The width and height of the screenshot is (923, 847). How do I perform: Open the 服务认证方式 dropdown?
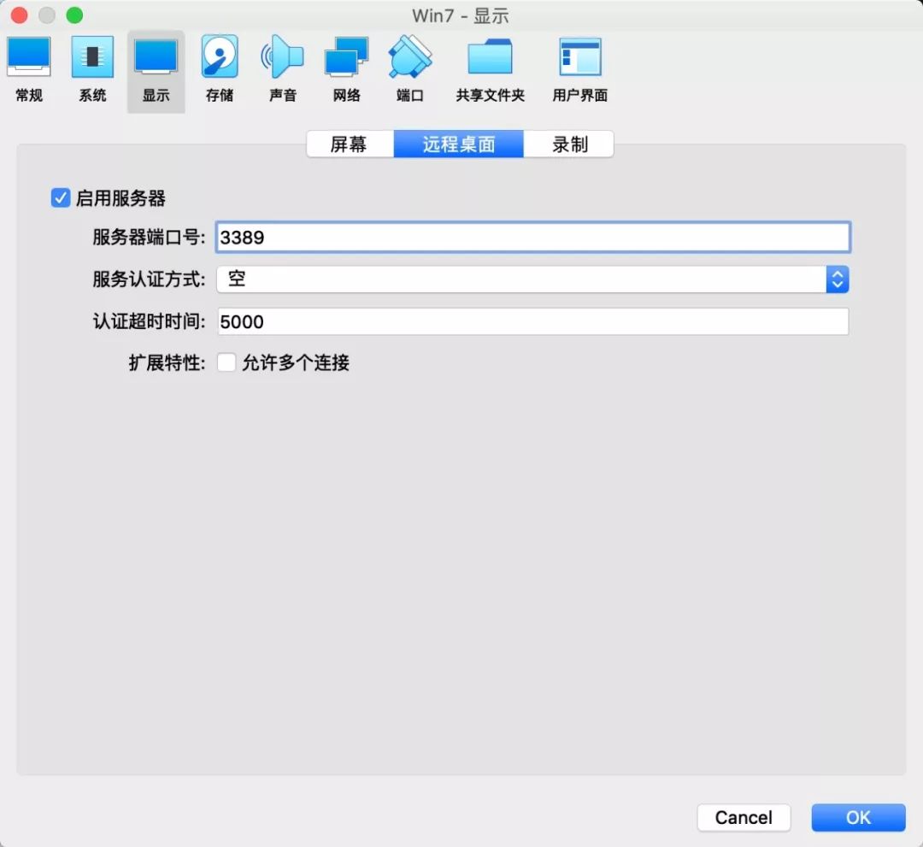[x=532, y=279]
